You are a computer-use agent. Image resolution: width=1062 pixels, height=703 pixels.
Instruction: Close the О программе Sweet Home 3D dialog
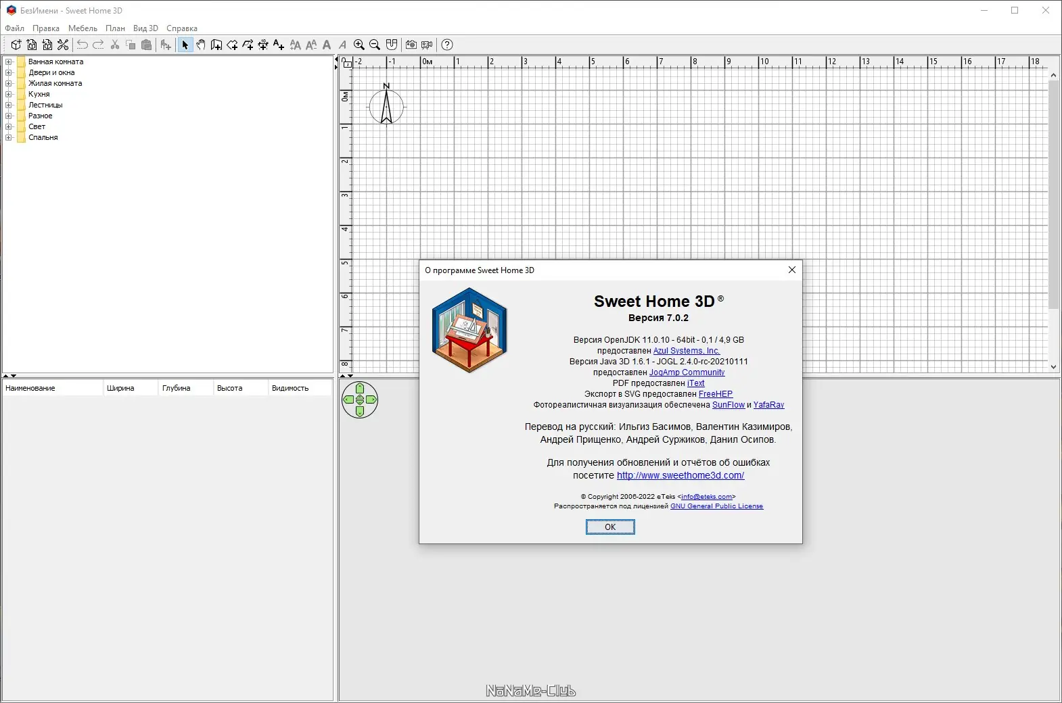click(792, 270)
